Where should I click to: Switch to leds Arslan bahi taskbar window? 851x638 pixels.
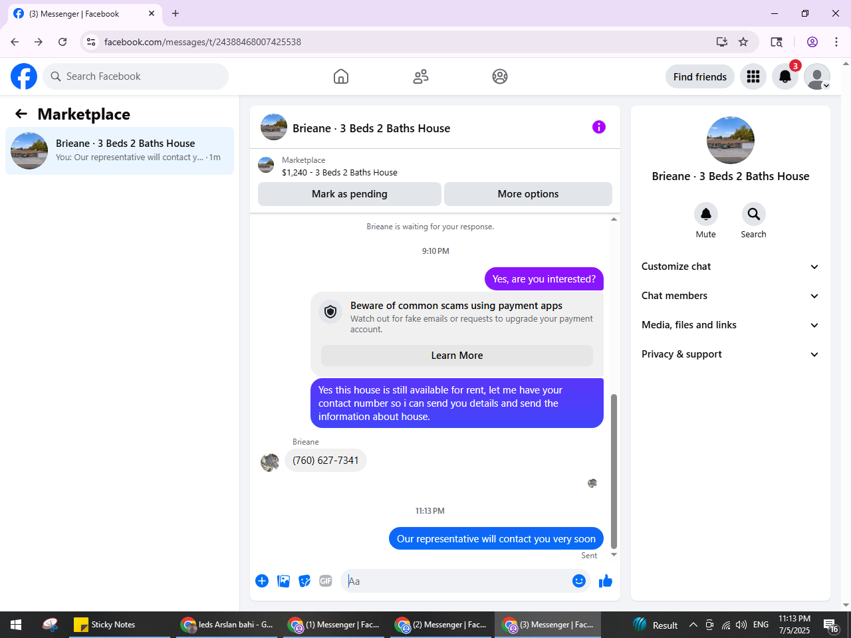pyautogui.click(x=227, y=625)
